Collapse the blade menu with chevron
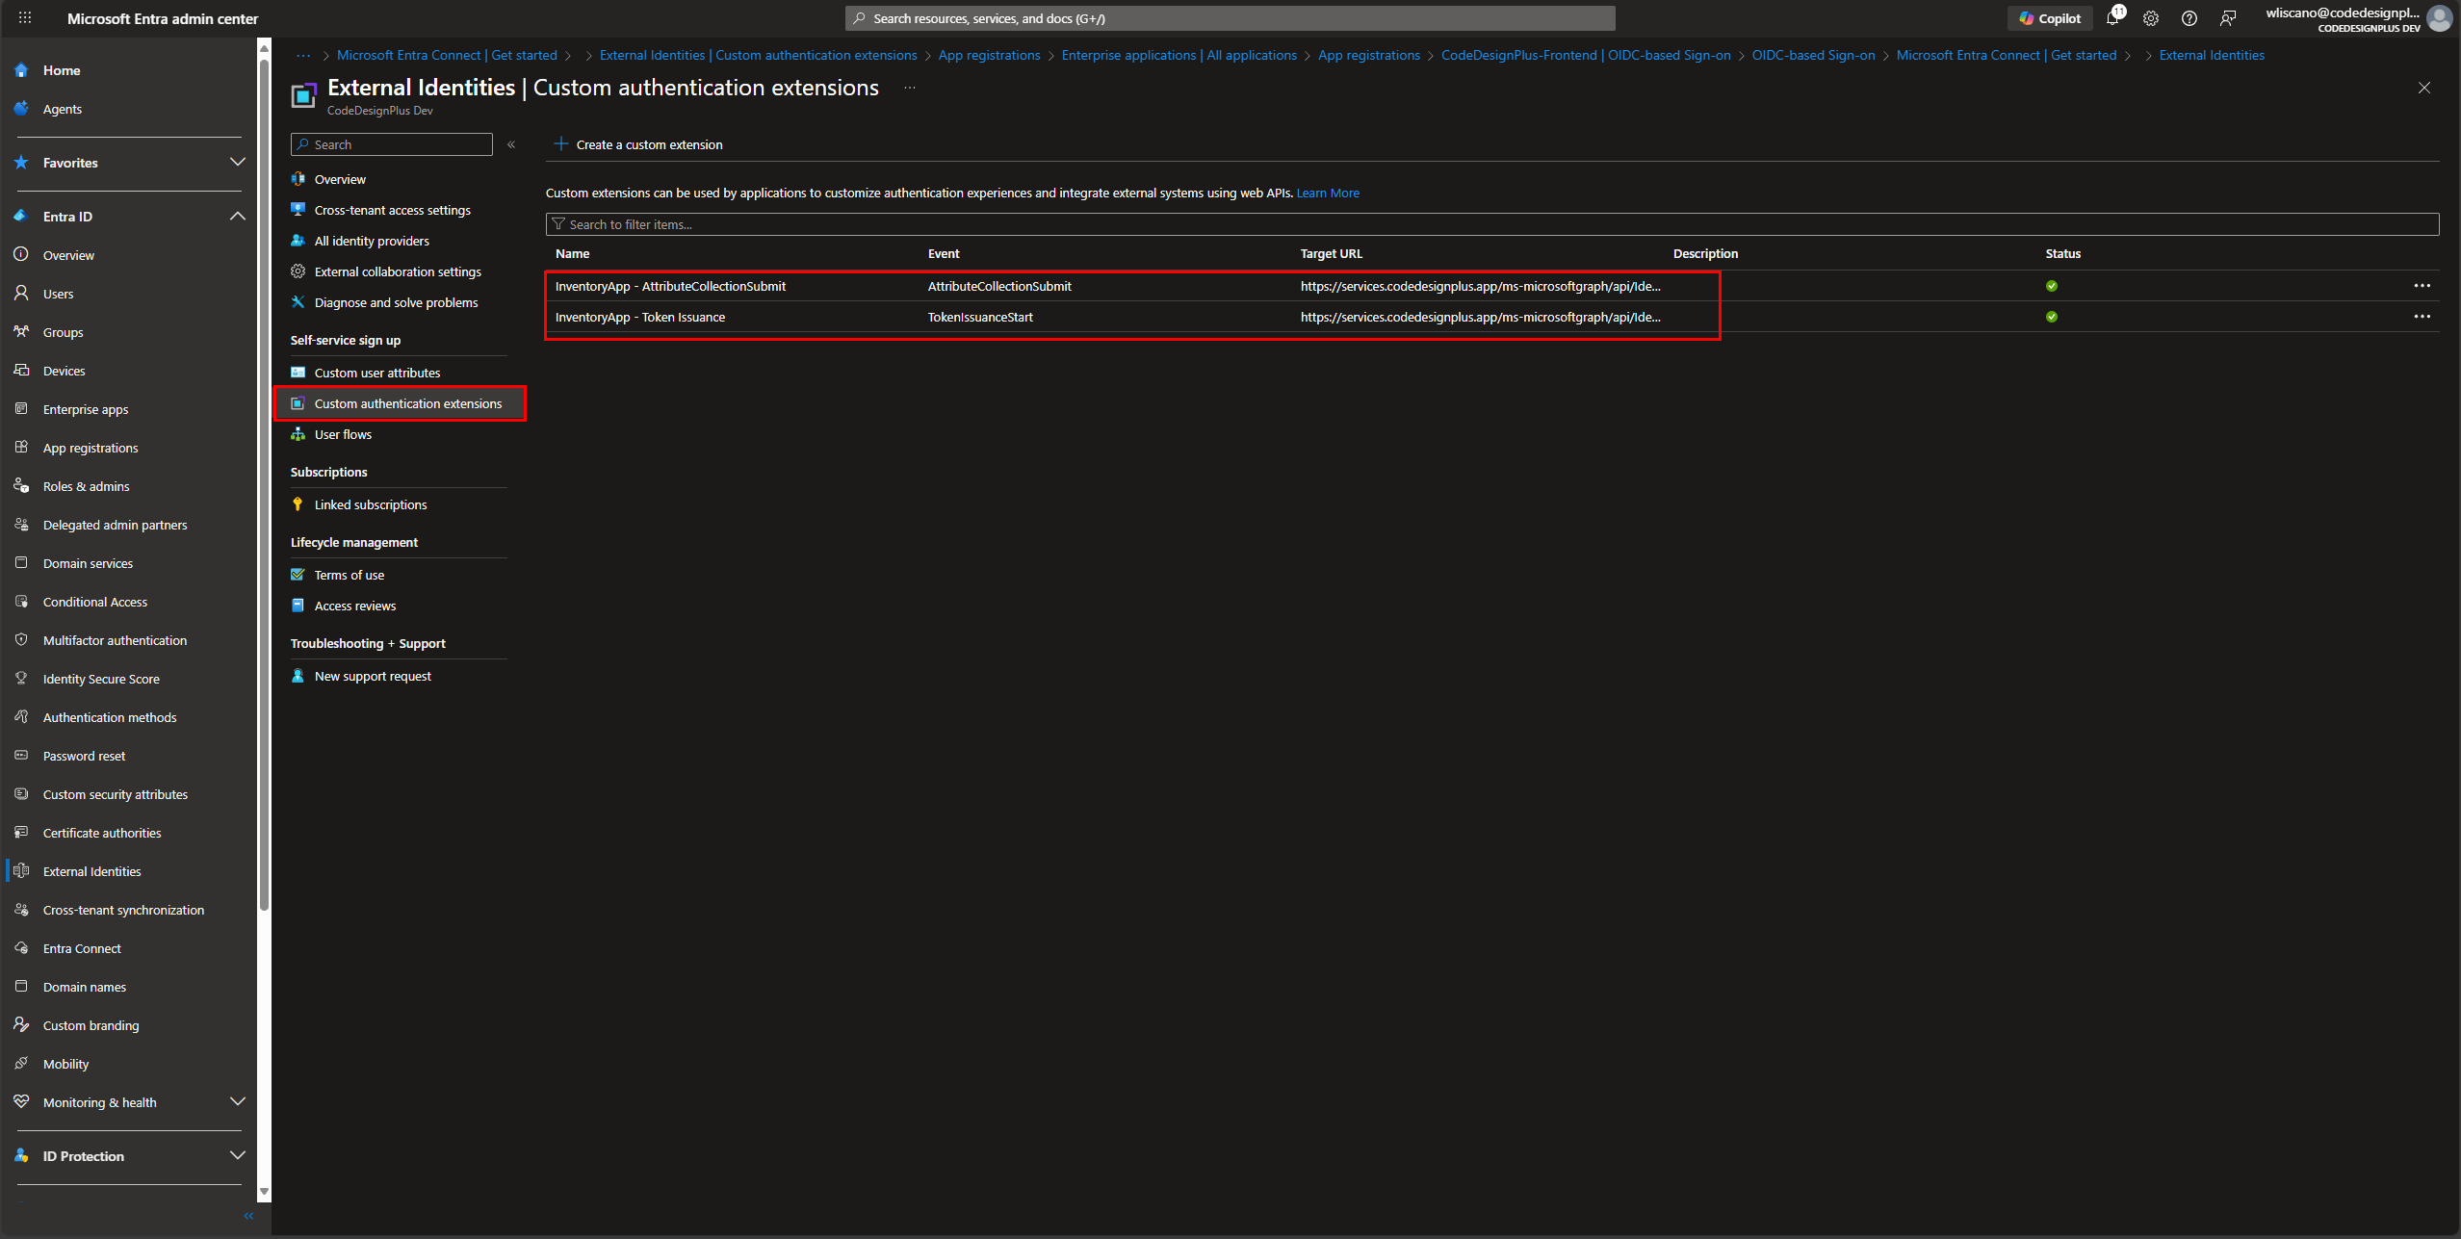Screen dimensions: 2461x1239 tap(511, 144)
